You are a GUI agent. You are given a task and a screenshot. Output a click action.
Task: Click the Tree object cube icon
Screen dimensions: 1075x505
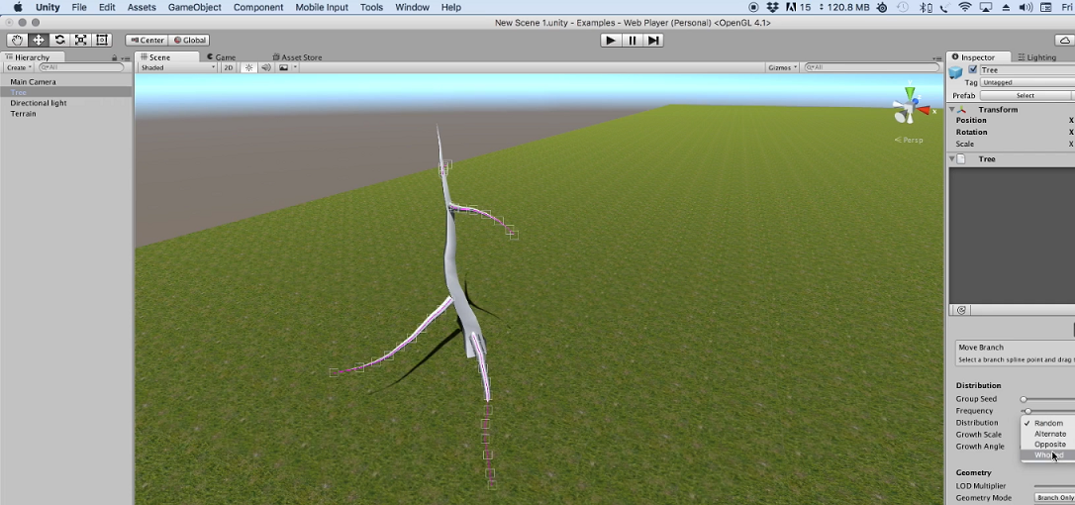coord(955,71)
